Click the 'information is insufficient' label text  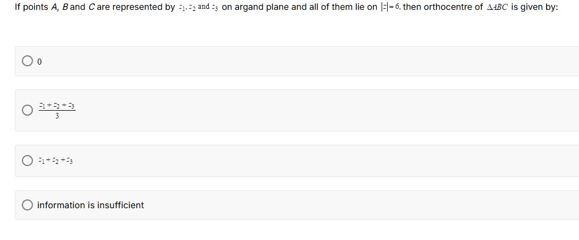pos(90,205)
